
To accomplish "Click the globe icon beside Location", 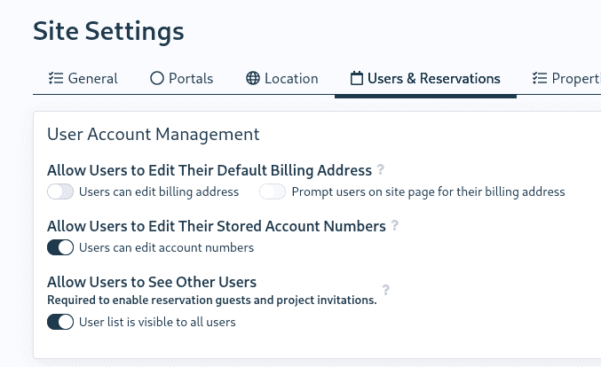I will click(253, 78).
